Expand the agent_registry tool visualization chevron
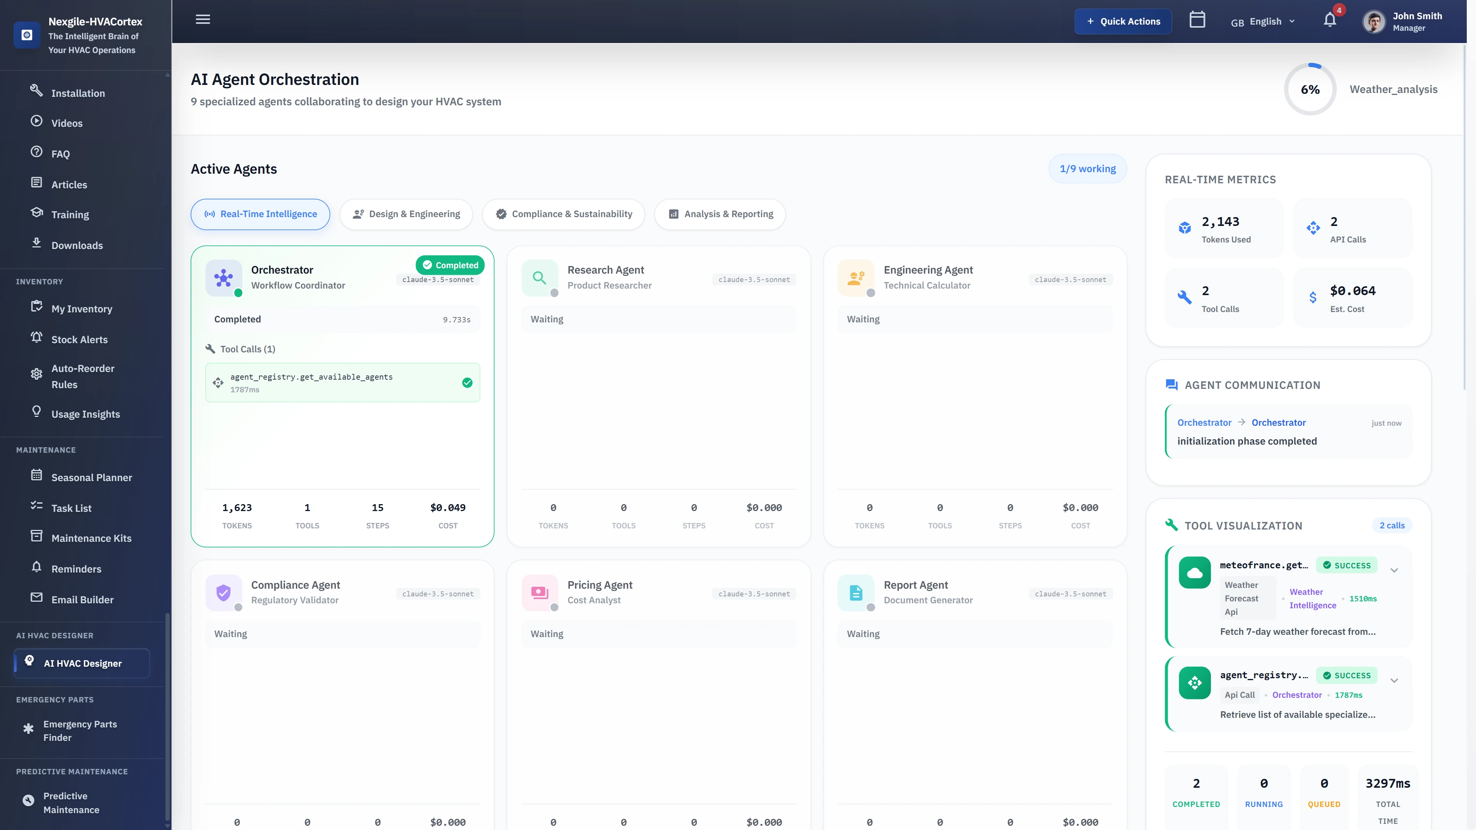 (1395, 681)
